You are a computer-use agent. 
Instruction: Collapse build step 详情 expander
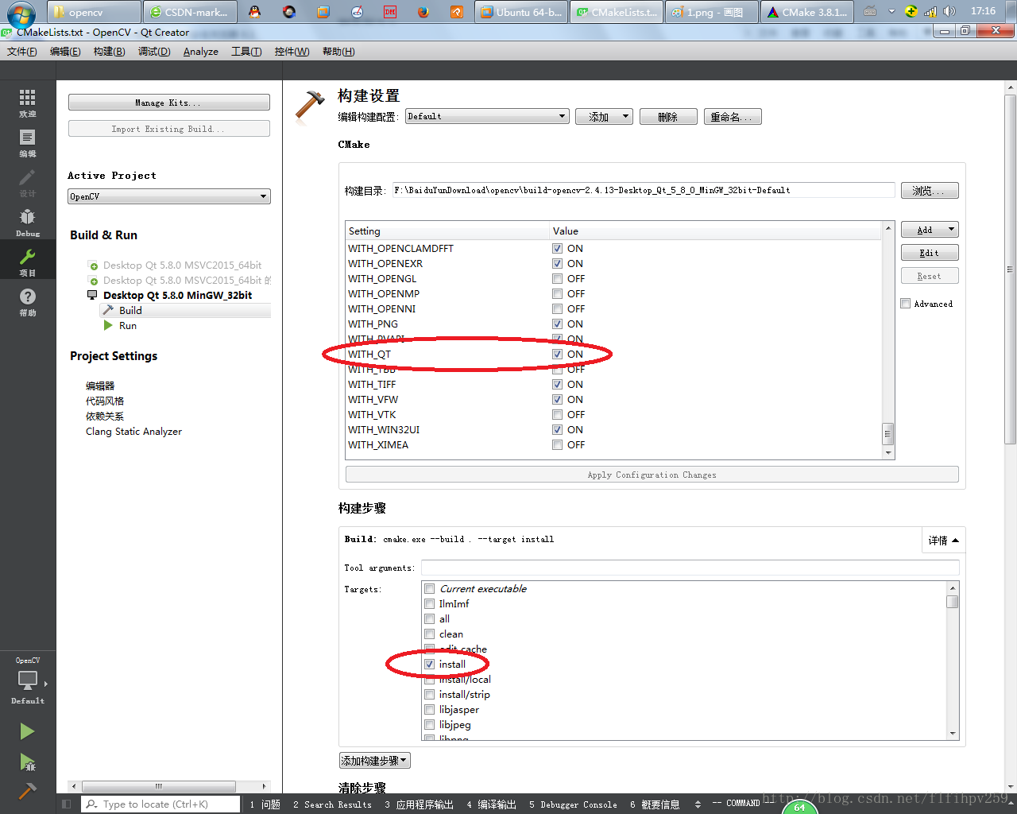pos(943,541)
